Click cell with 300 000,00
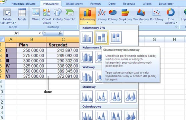Image resolution: width=186 pixels, height=120 pixels. pos(31,61)
